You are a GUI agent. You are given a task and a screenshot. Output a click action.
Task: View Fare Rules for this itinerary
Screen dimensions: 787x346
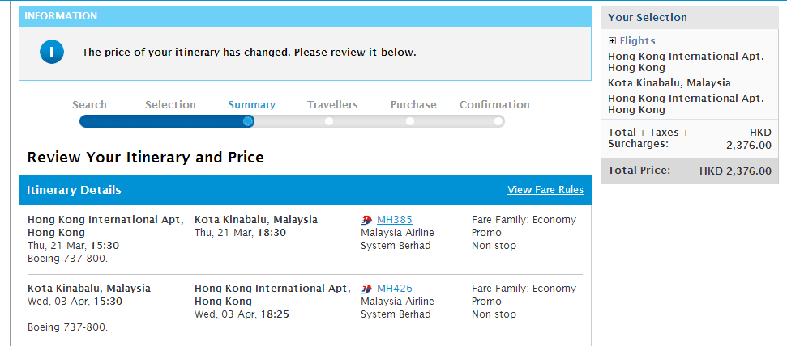(545, 190)
